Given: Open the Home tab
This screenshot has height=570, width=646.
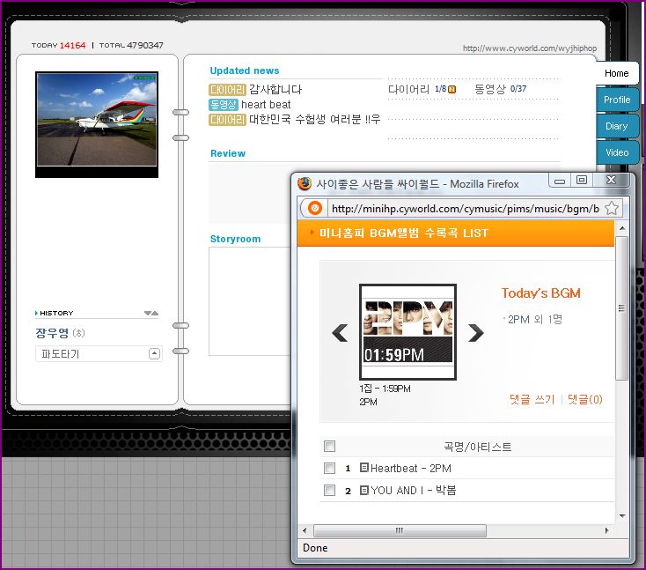Looking at the screenshot, I should tap(616, 73).
